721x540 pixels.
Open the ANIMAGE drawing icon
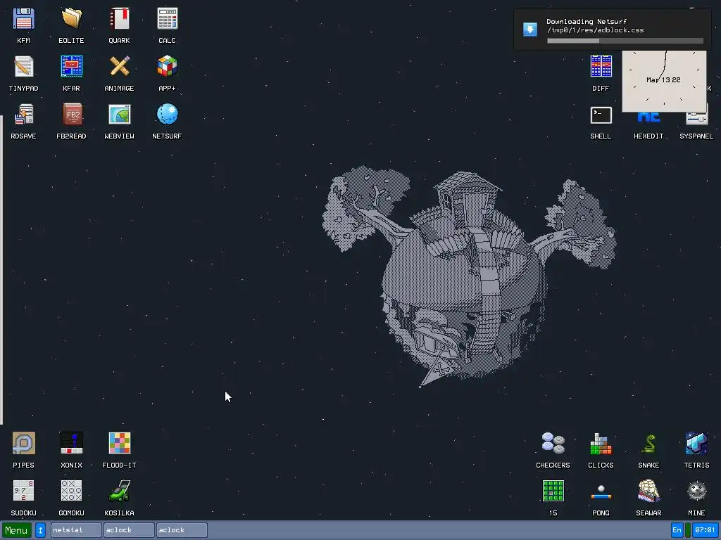coord(119,67)
